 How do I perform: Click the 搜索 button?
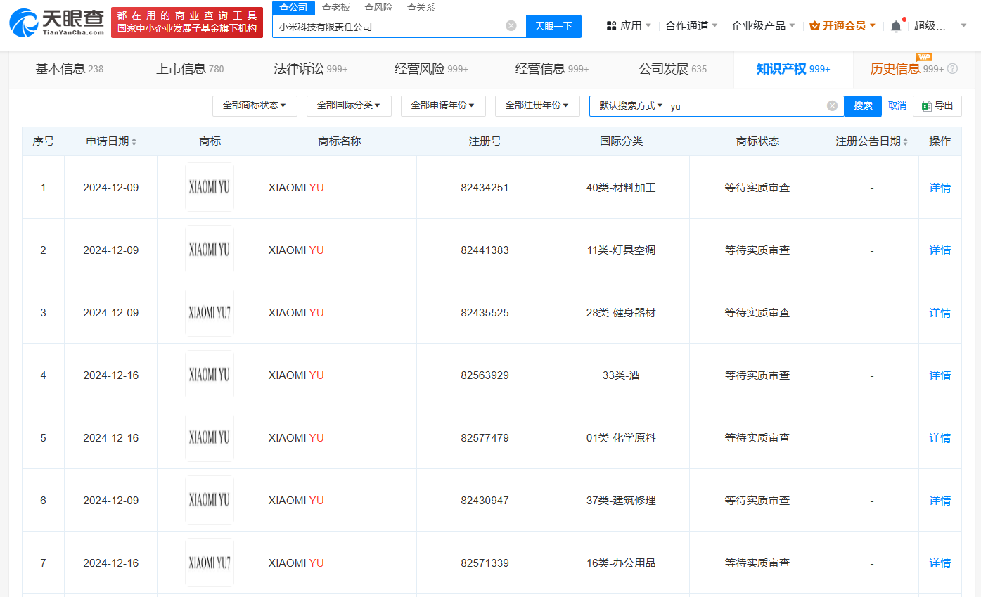[x=862, y=105]
